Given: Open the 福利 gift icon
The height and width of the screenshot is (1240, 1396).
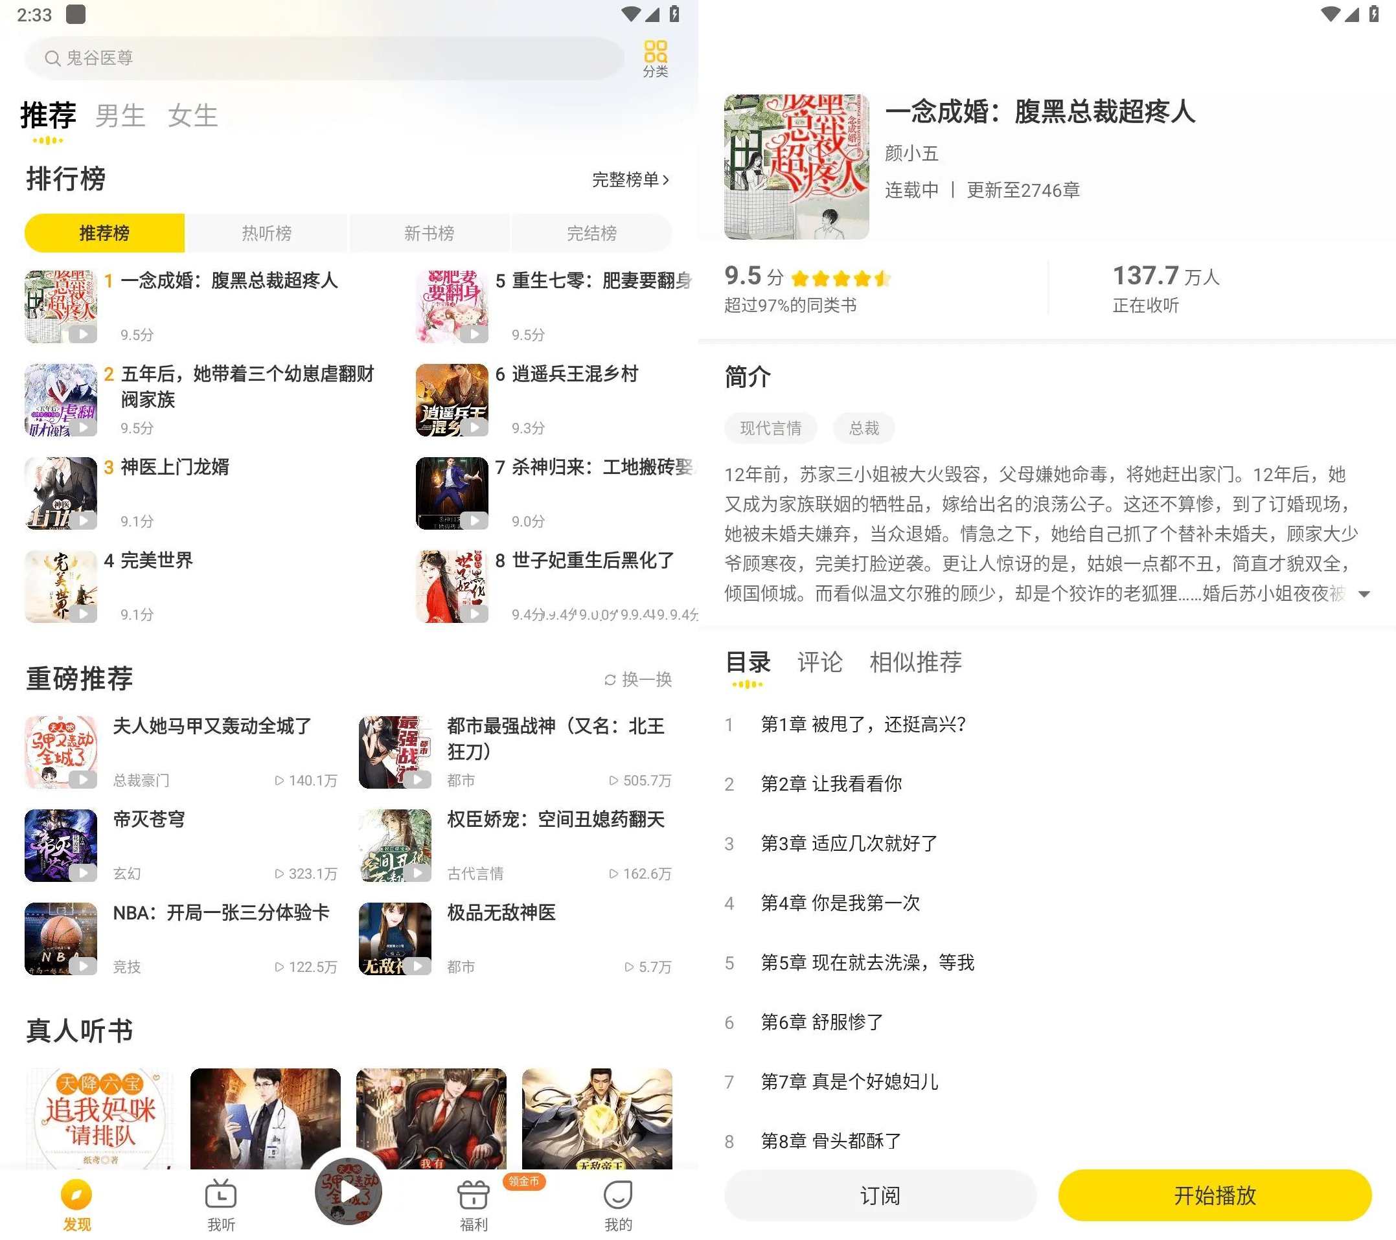Looking at the screenshot, I should coord(473,1197).
